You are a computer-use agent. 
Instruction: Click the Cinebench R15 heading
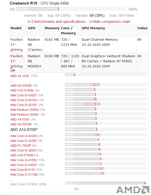point(39,3)
